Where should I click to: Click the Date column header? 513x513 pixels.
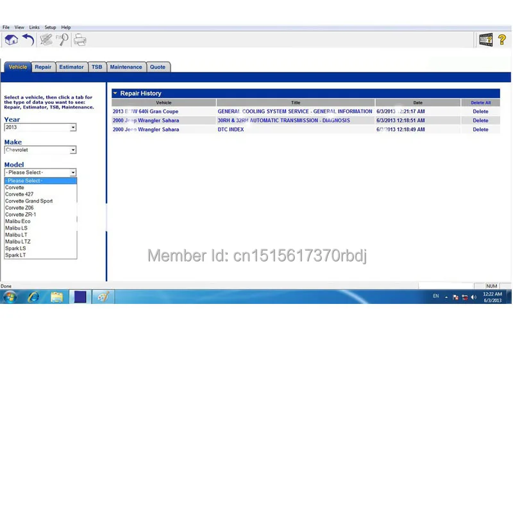pos(418,103)
